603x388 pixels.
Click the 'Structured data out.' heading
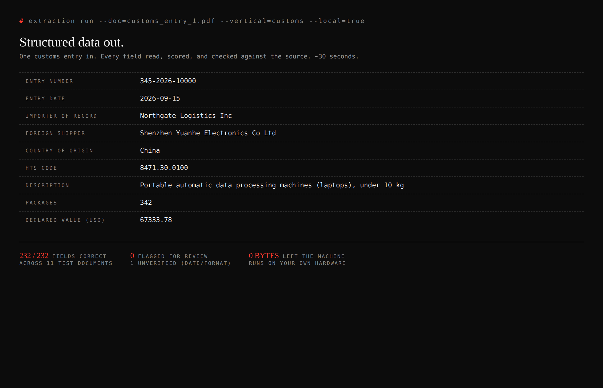pyautogui.click(x=72, y=42)
